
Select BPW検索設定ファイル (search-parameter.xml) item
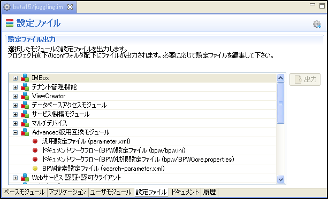click(x=103, y=169)
